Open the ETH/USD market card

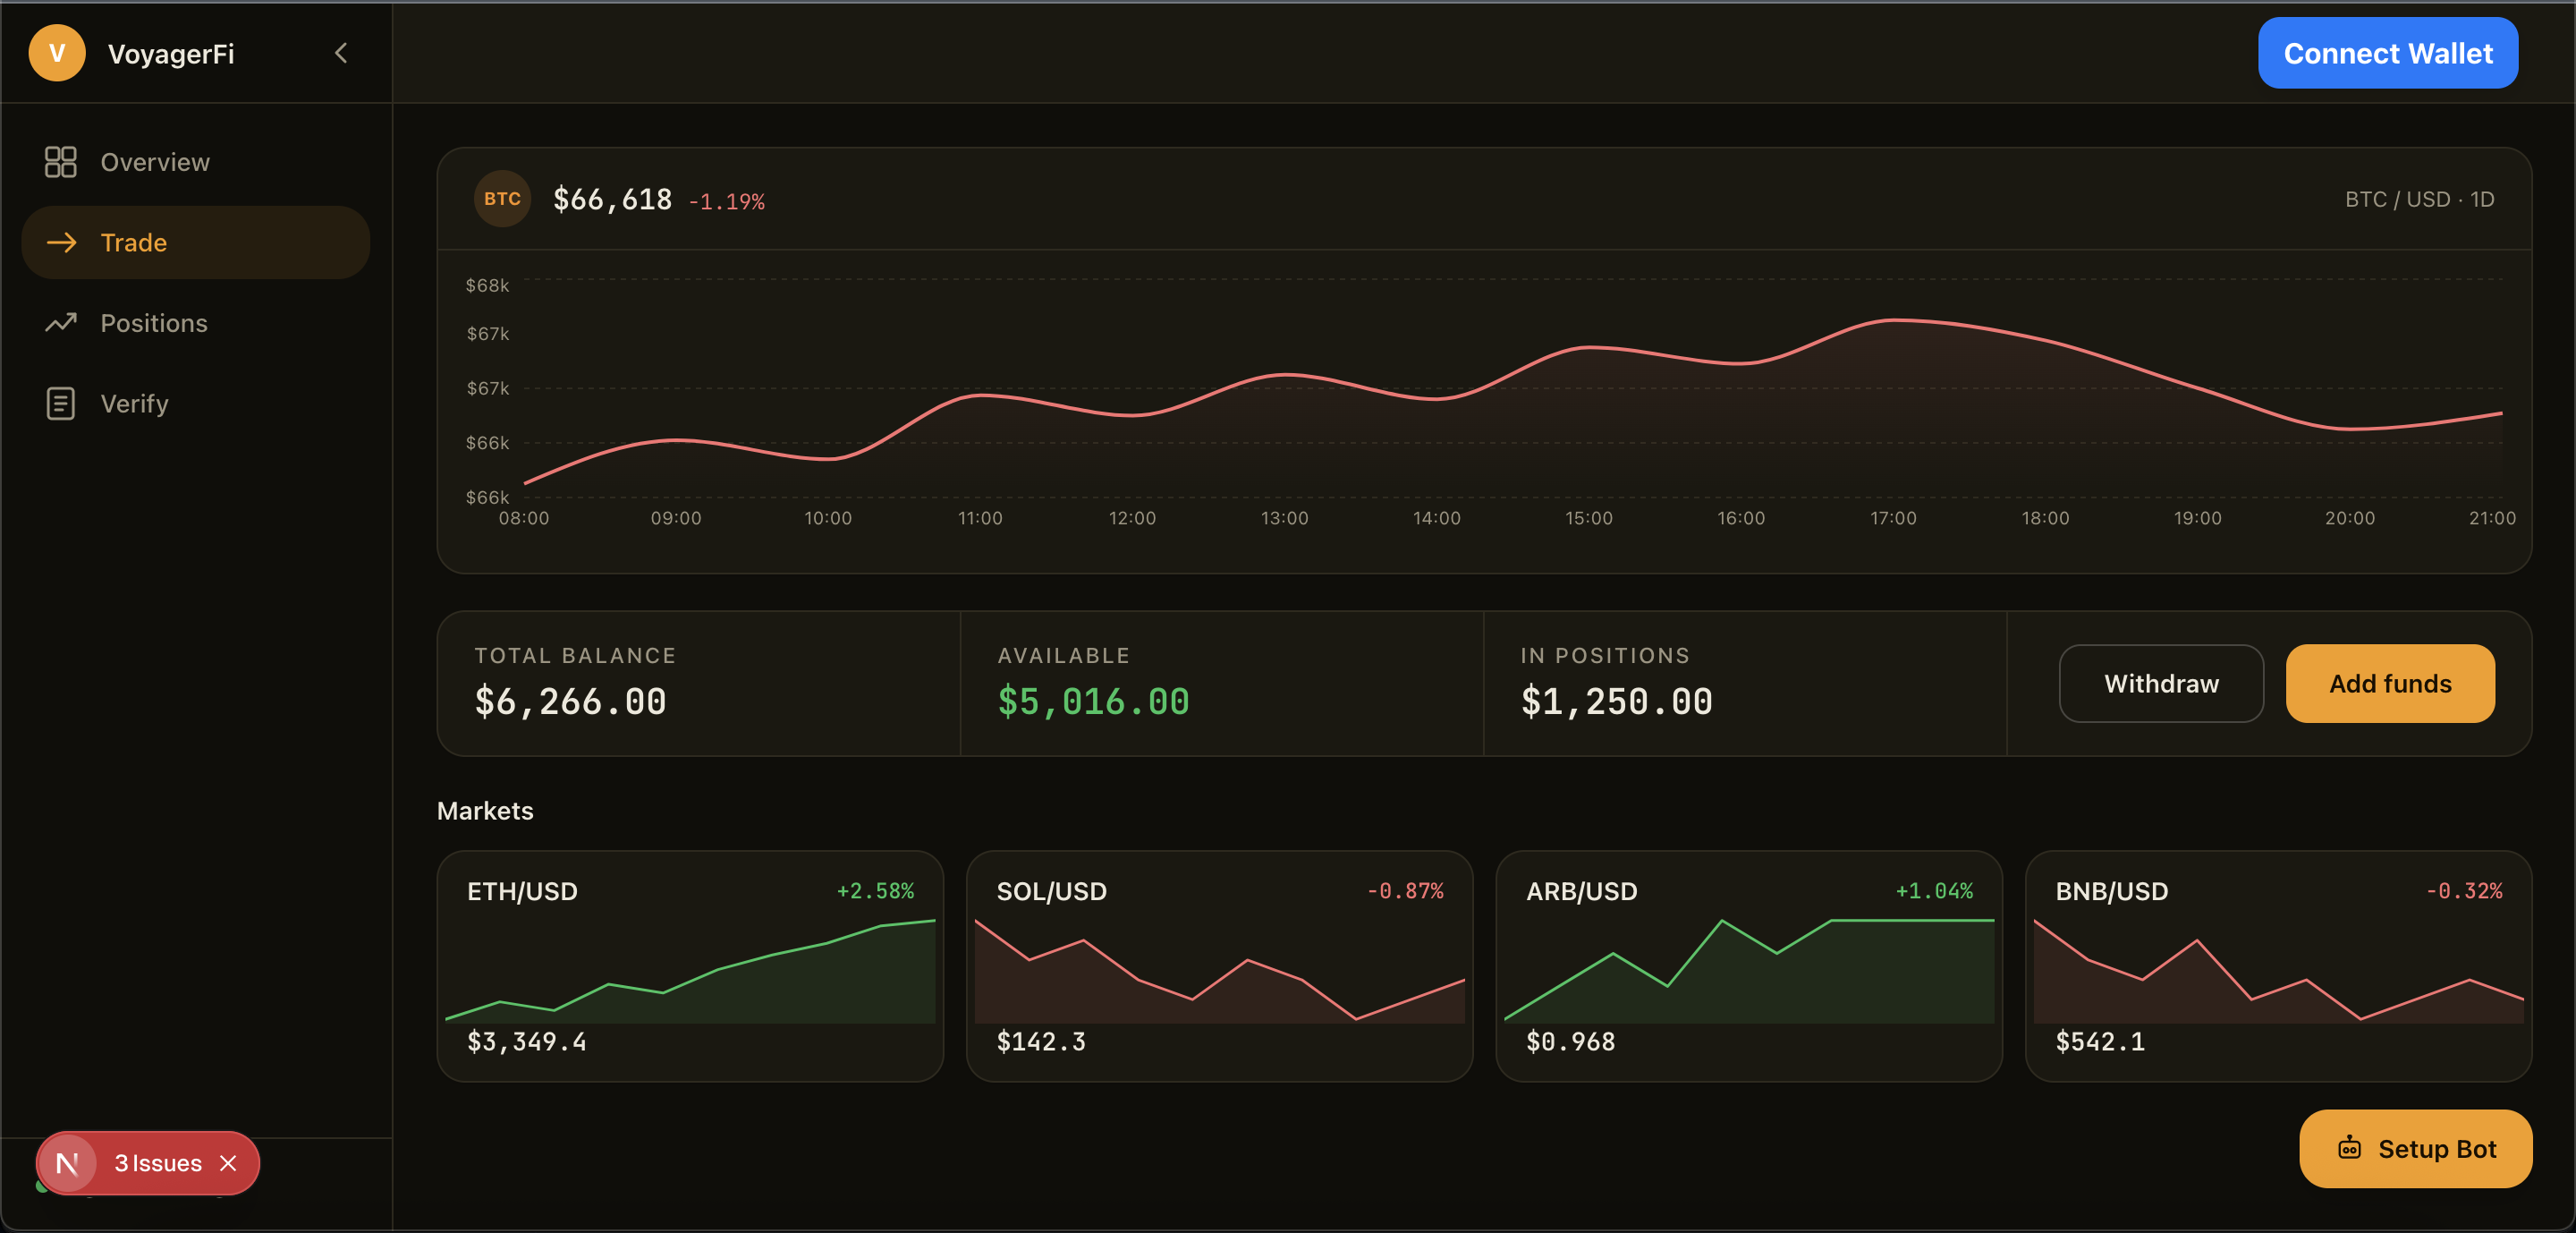click(690, 966)
